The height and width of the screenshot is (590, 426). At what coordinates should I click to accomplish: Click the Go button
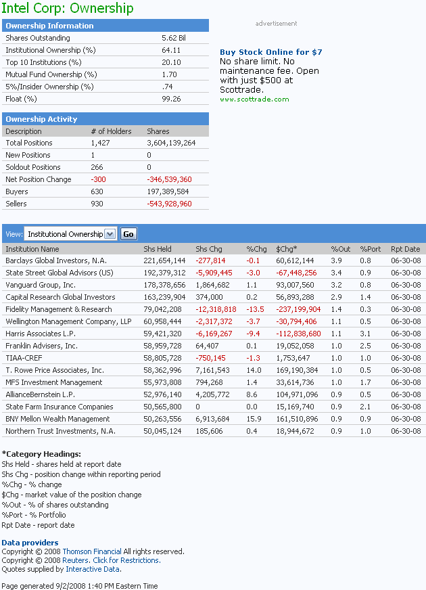tap(128, 234)
